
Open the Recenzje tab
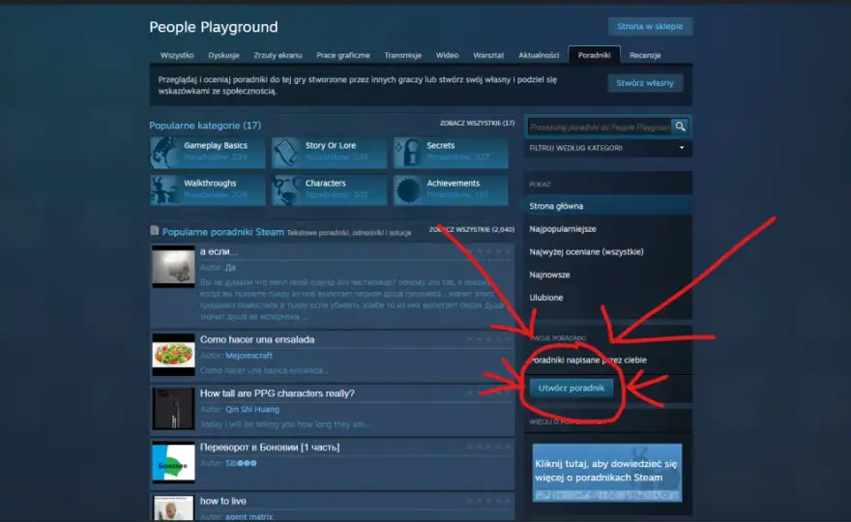point(645,55)
